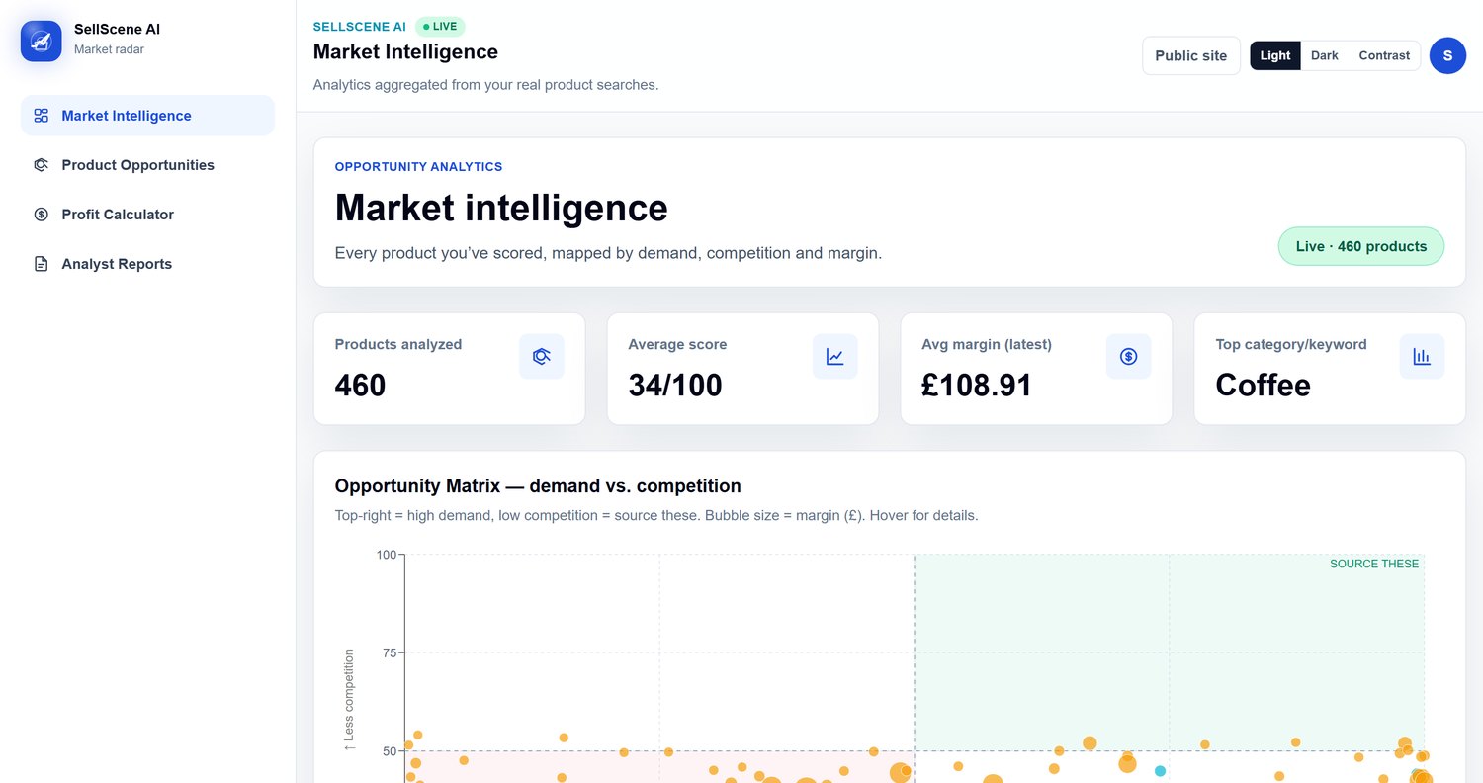The width and height of the screenshot is (1483, 783).
Task: Click the Analyst Reports document icon
Action: click(41, 264)
